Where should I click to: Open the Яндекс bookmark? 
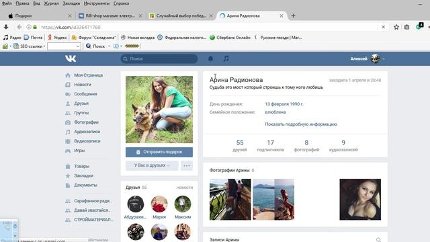click(x=57, y=38)
